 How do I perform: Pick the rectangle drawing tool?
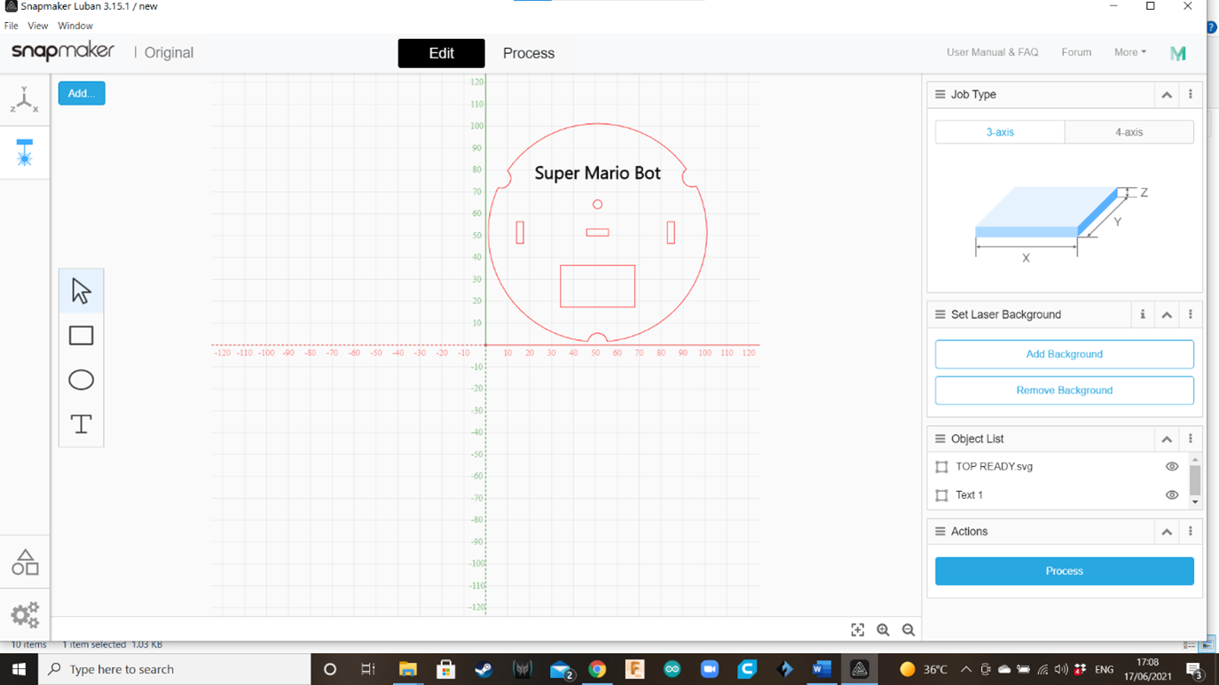pyautogui.click(x=81, y=335)
